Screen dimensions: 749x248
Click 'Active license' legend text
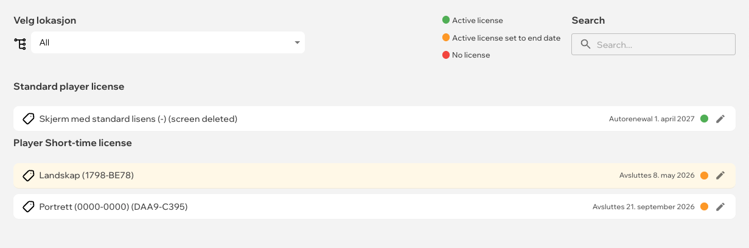[478, 21]
